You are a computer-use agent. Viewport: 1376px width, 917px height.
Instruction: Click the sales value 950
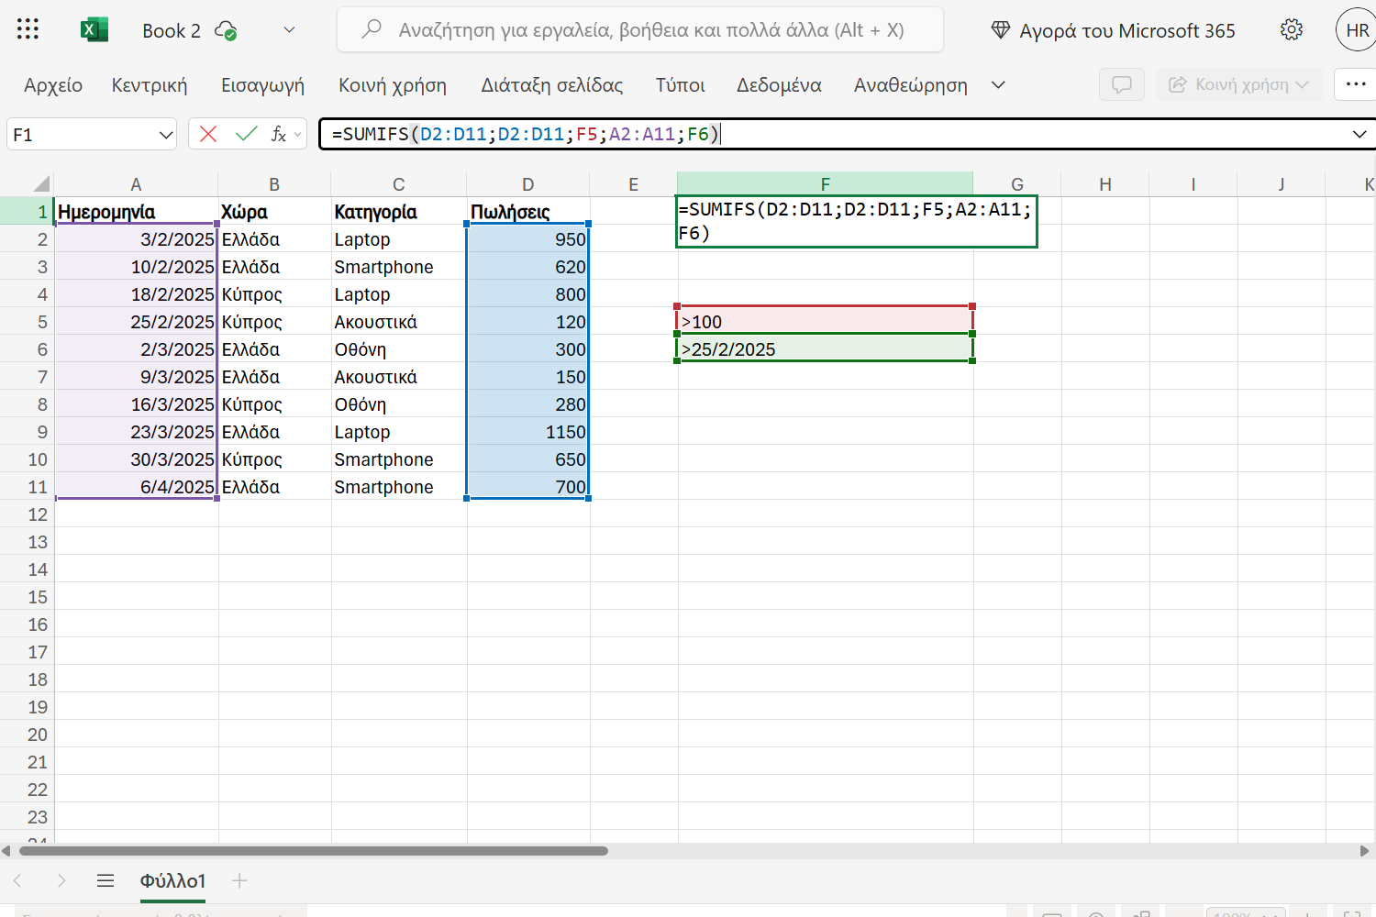click(528, 239)
